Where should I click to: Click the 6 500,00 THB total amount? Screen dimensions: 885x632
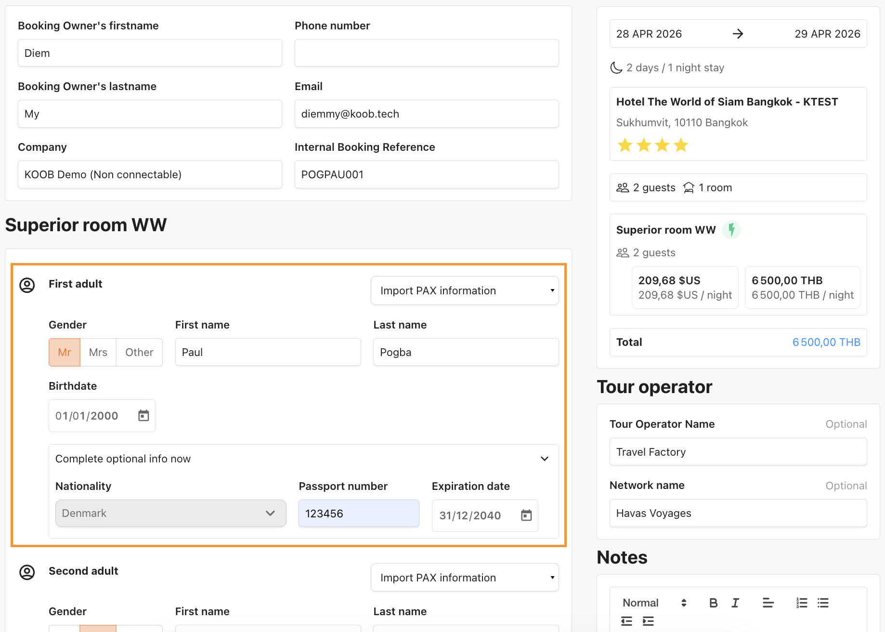(x=826, y=342)
